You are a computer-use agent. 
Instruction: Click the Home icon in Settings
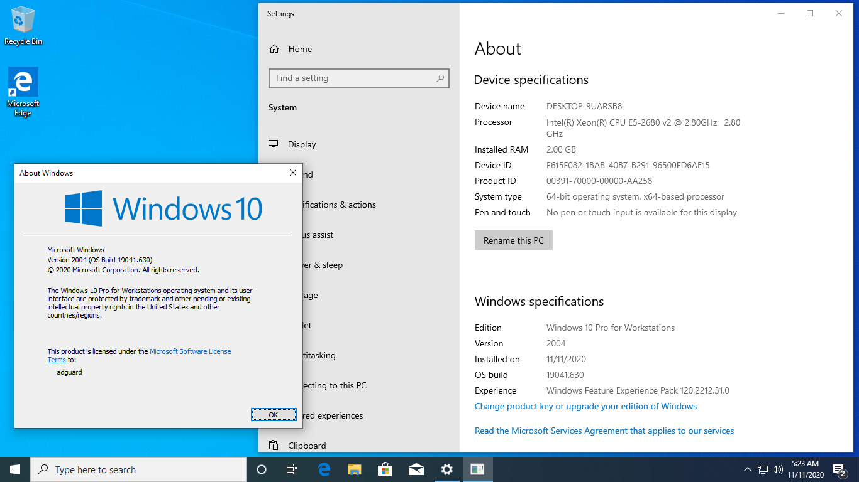274,49
